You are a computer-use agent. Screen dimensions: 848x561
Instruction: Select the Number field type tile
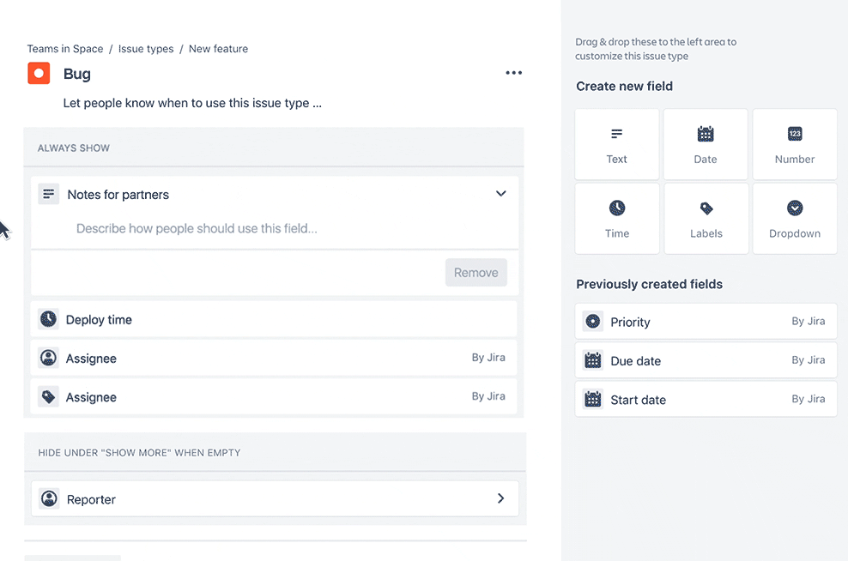(x=795, y=144)
